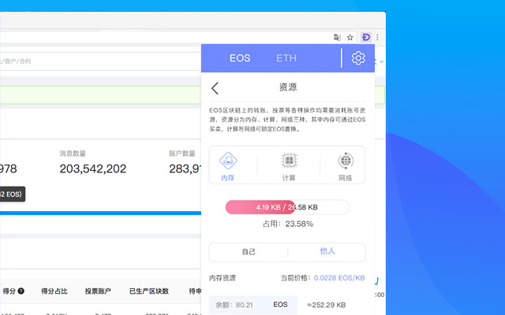The width and height of the screenshot is (505, 315).
Task: Bookmark page with the star icon
Action: click(350, 37)
